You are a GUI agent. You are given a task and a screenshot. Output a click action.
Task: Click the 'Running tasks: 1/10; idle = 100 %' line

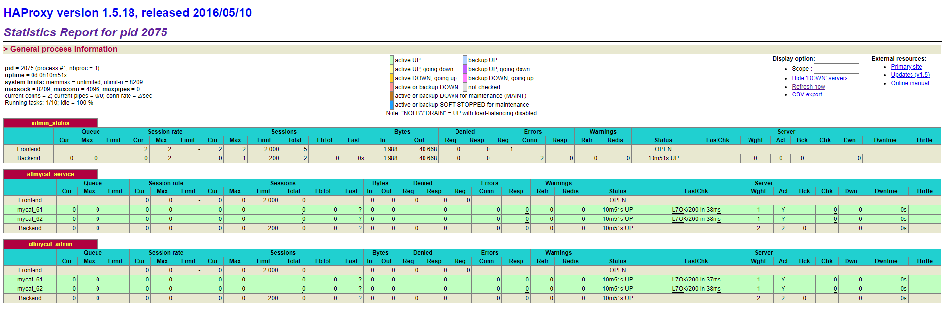(x=49, y=103)
